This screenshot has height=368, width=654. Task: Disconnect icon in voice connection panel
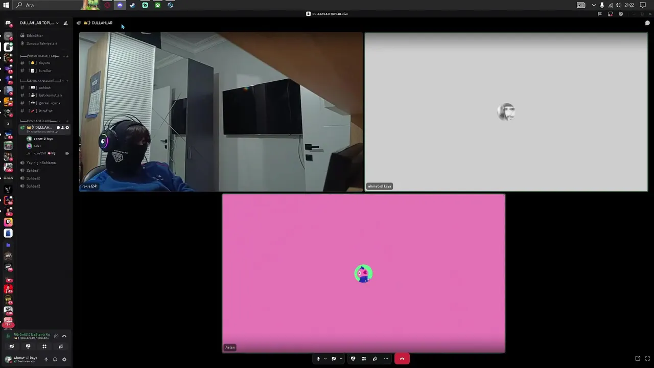64,336
